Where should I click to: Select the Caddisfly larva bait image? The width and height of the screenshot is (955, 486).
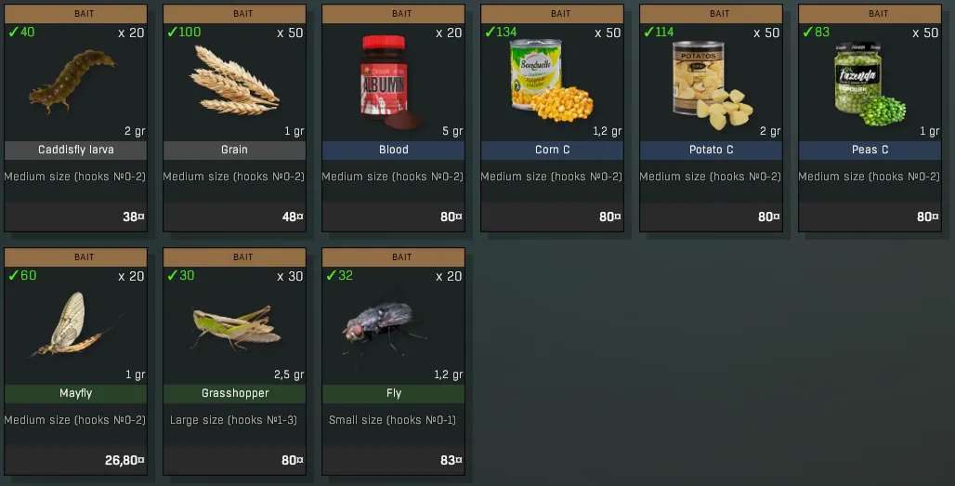pyautogui.click(x=72, y=82)
